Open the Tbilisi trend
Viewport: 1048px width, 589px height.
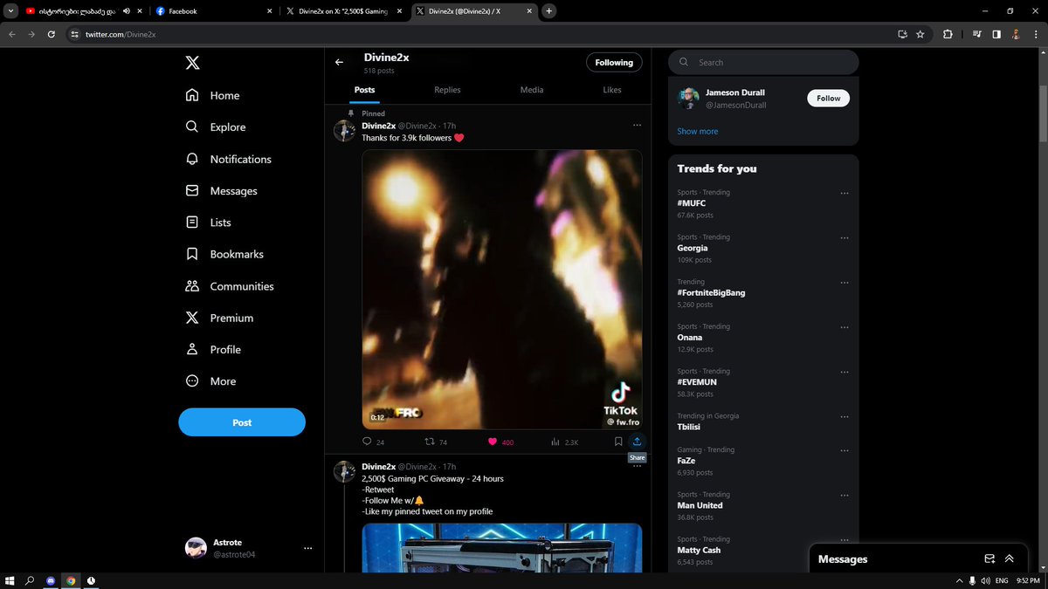tap(691, 428)
